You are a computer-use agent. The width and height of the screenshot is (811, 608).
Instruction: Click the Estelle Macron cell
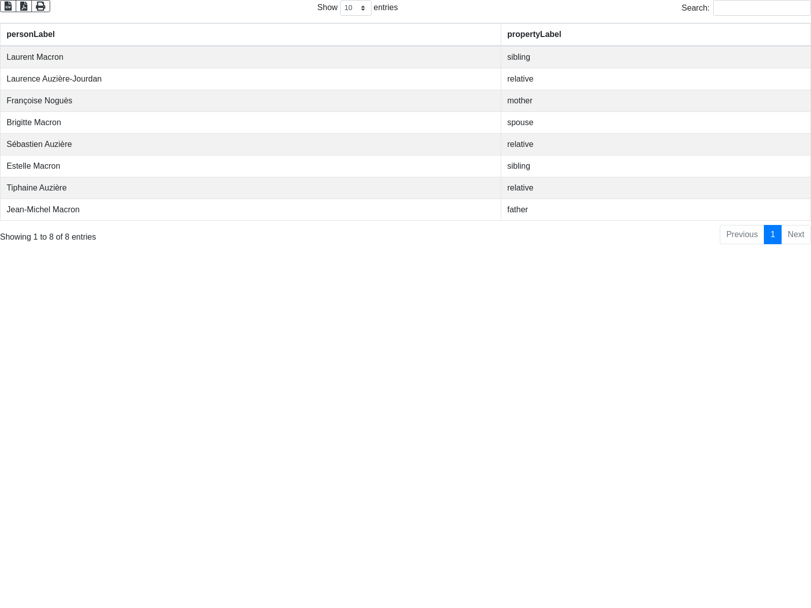(250, 166)
